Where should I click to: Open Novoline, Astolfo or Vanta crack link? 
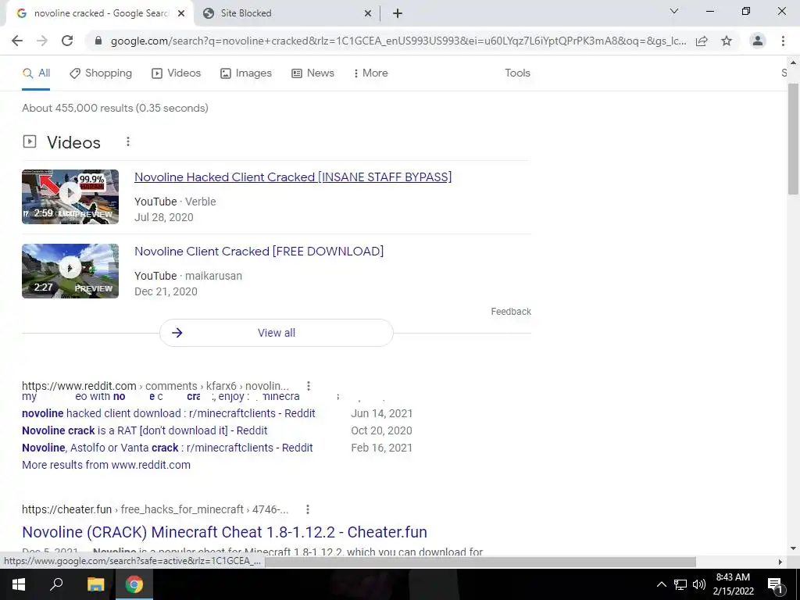click(x=167, y=448)
